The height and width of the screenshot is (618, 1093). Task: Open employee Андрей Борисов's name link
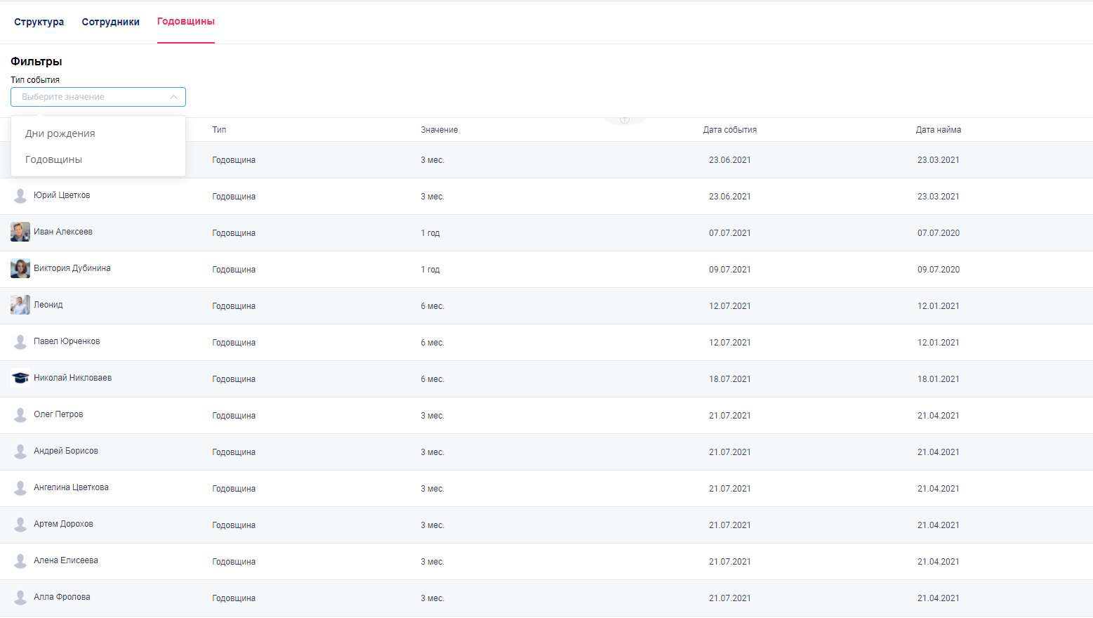pos(66,451)
